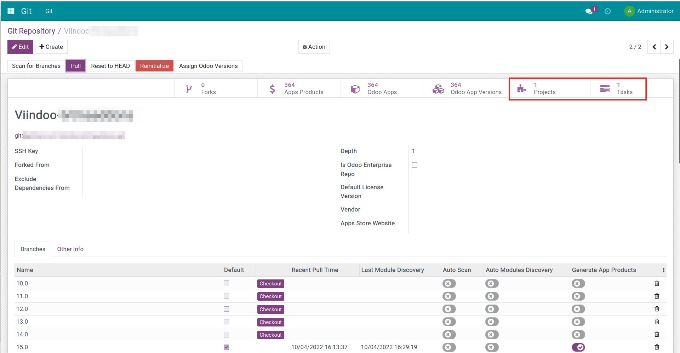Delete the 10.0 branch row

[x=657, y=283]
